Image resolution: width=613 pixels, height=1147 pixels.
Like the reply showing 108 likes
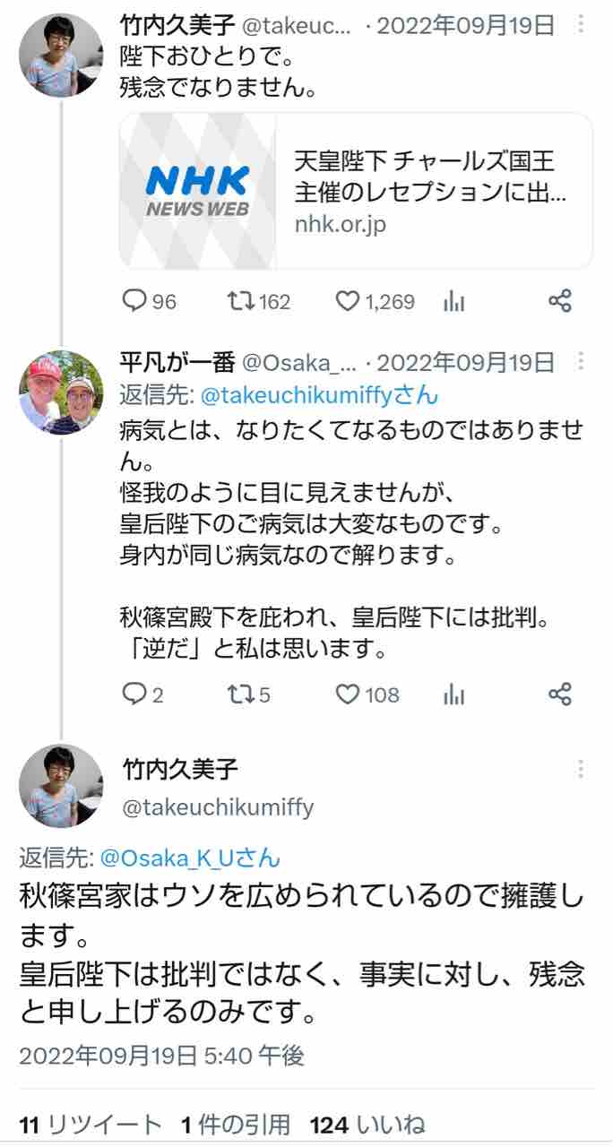(348, 694)
